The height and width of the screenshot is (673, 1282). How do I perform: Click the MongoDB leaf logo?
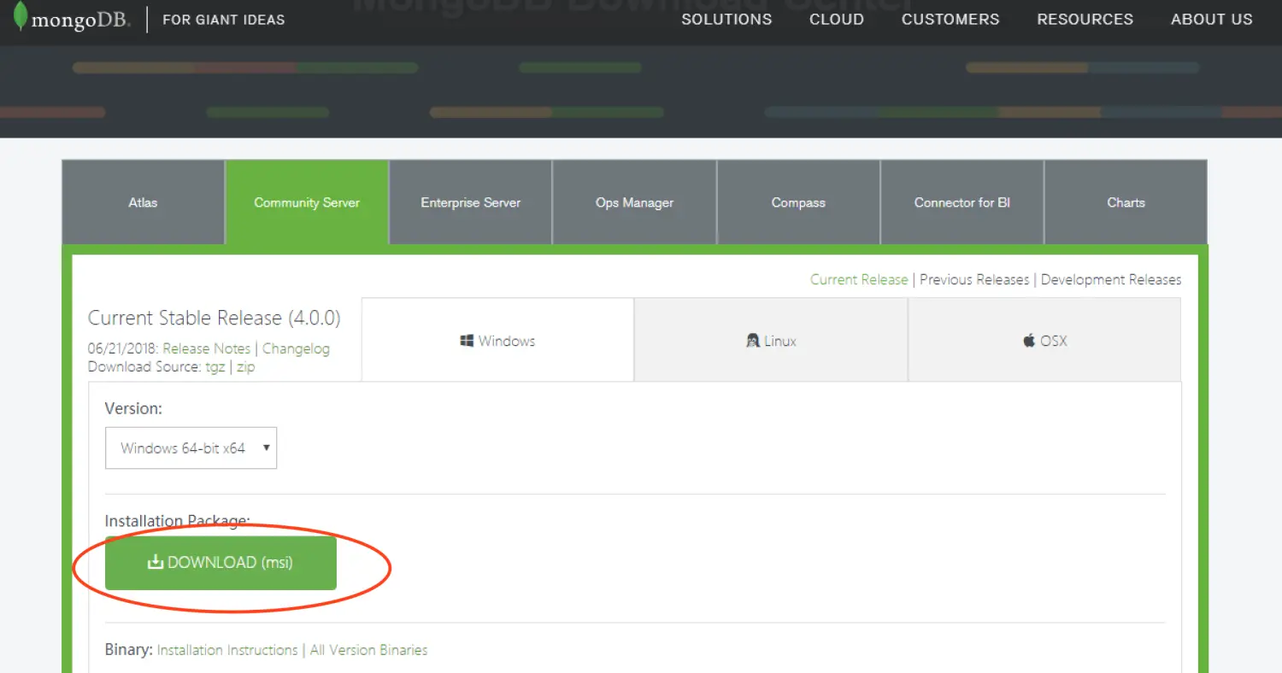[20, 17]
